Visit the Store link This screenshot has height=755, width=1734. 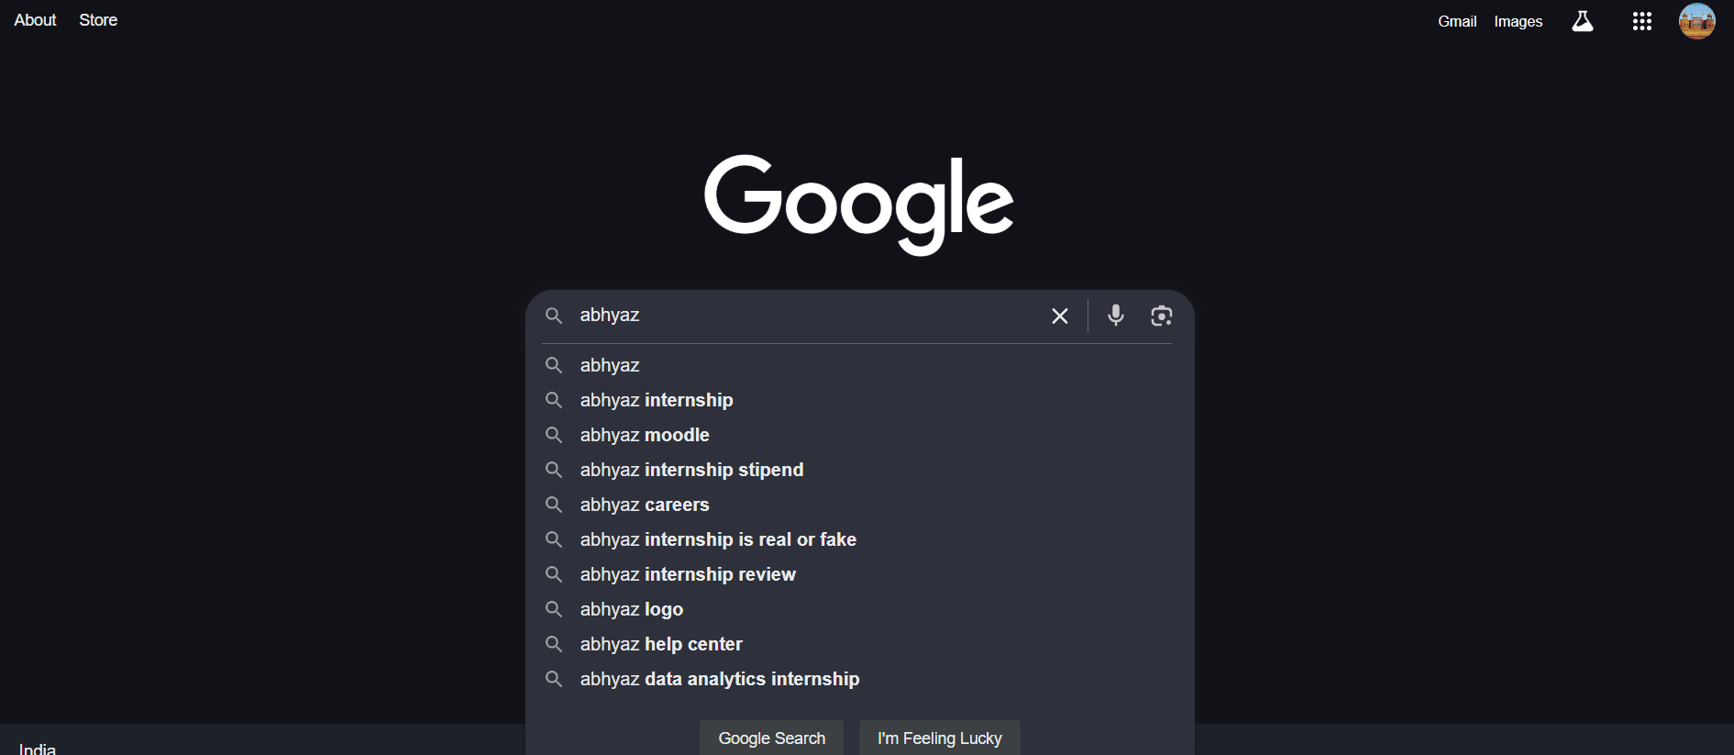tap(98, 20)
